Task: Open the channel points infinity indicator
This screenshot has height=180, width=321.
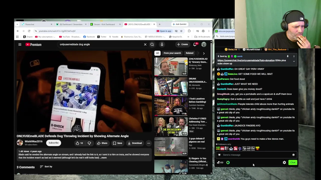Action: tap(220, 162)
